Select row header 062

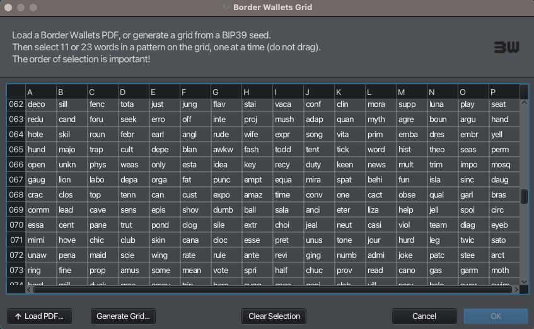pos(16,104)
